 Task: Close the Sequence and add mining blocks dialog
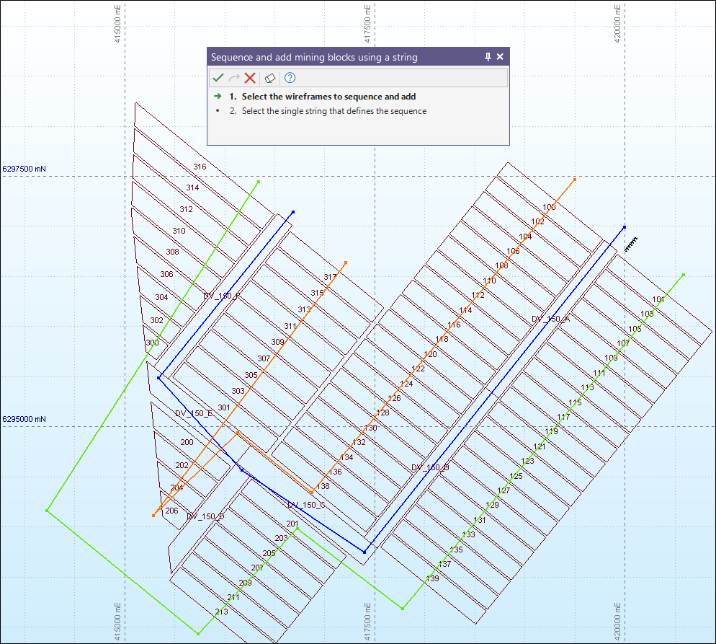500,57
